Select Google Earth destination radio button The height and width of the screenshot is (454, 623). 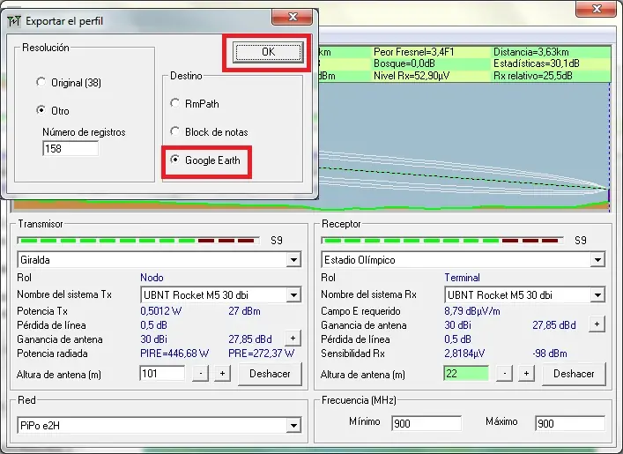click(x=174, y=160)
